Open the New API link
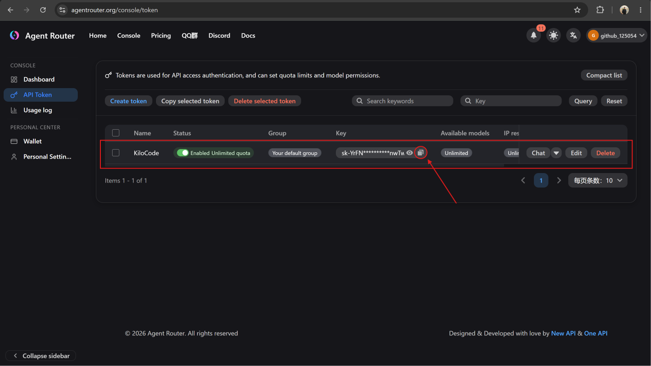Screen dimensions: 651x366 (563, 333)
